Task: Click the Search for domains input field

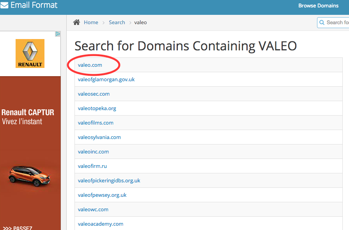Action: coord(333,23)
